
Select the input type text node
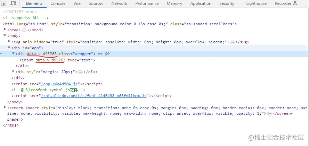click(57, 60)
